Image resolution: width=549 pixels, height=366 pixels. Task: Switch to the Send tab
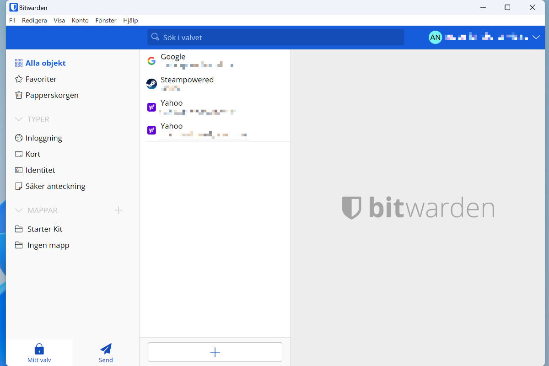(106, 353)
